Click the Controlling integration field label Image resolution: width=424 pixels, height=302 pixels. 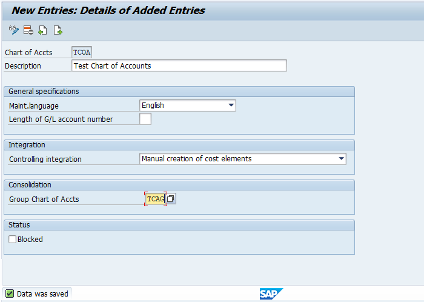coord(45,159)
